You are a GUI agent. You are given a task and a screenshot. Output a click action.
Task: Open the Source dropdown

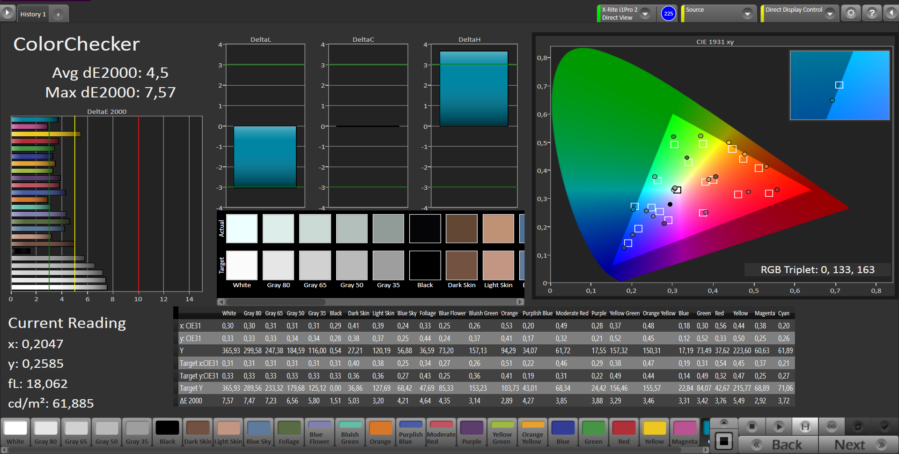click(747, 14)
